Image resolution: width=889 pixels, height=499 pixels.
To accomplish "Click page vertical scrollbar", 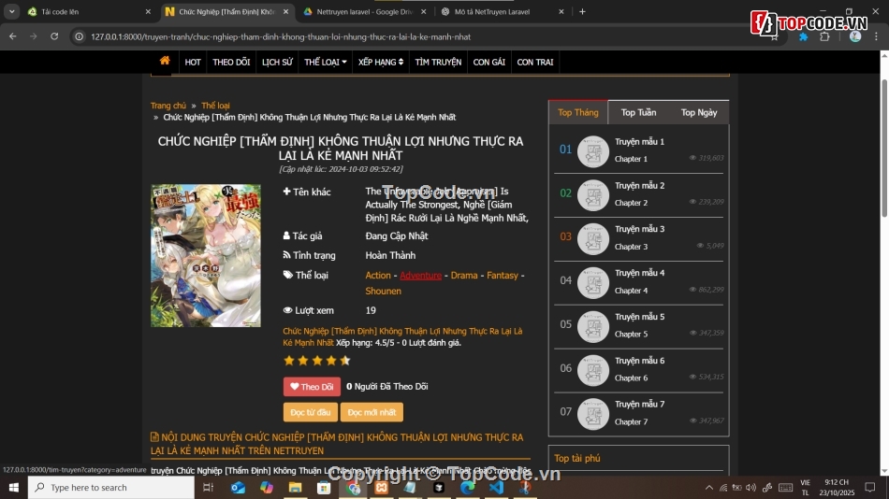I will click(x=884, y=148).
